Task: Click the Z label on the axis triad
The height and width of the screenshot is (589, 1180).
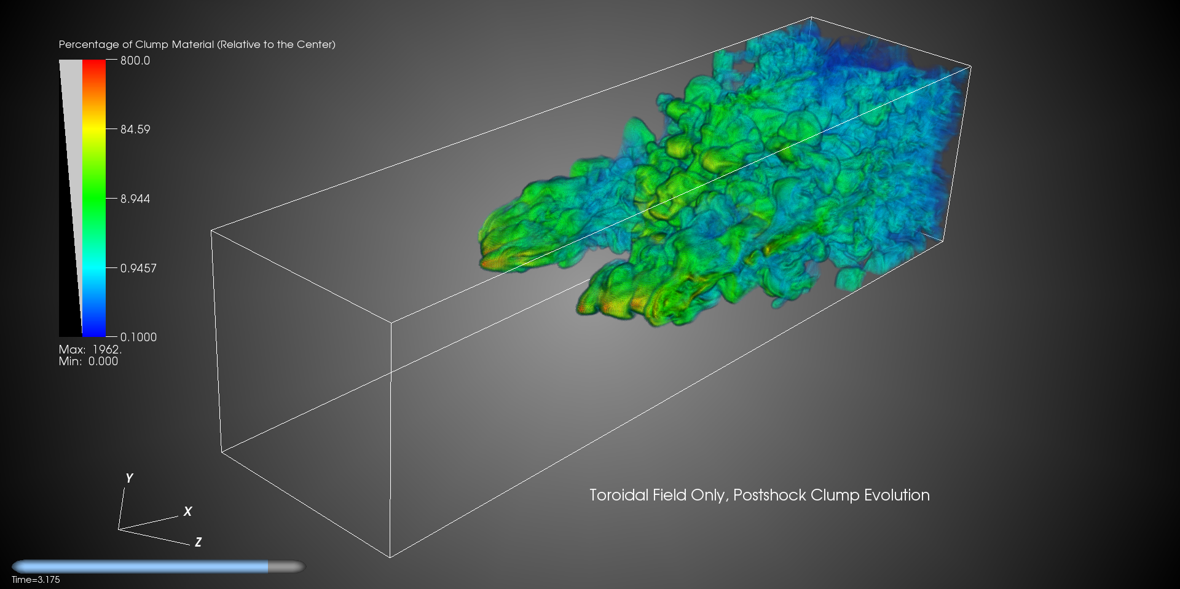Action: (198, 542)
